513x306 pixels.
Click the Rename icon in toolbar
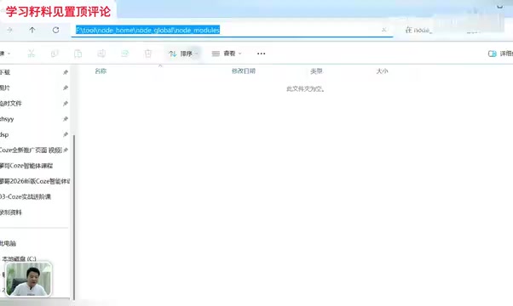(x=101, y=54)
